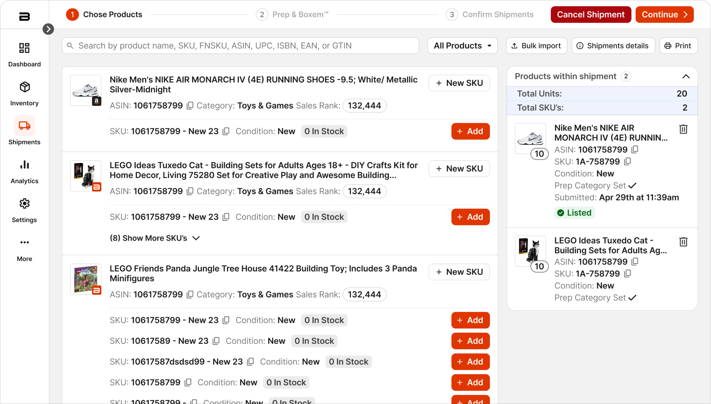
Task: Expand the sidebar with the arrow circle
Action: coord(48,29)
